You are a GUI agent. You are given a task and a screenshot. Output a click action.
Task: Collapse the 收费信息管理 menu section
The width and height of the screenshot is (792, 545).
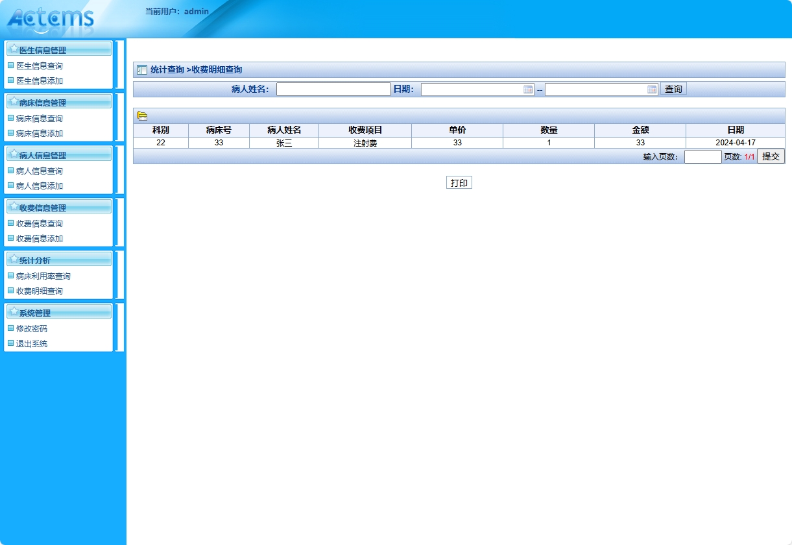[x=59, y=207]
